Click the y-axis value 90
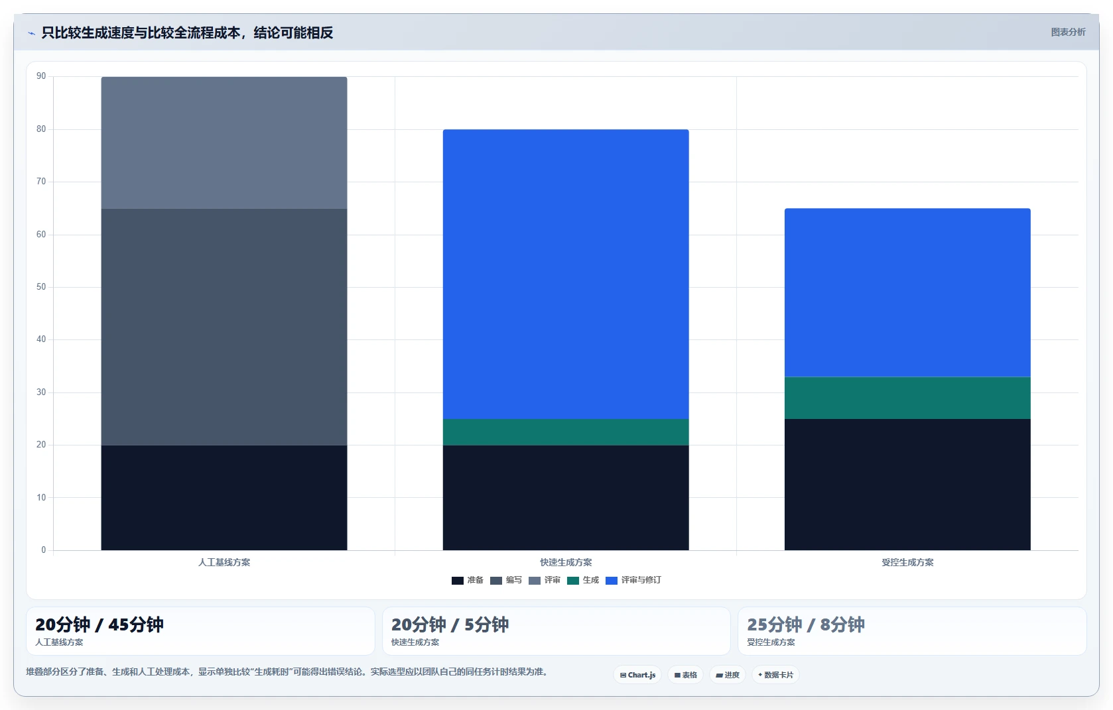1113x710 pixels. (x=41, y=76)
